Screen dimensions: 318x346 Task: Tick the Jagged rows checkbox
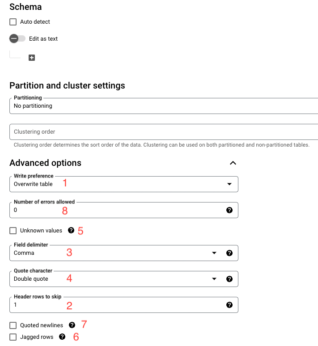13,337
